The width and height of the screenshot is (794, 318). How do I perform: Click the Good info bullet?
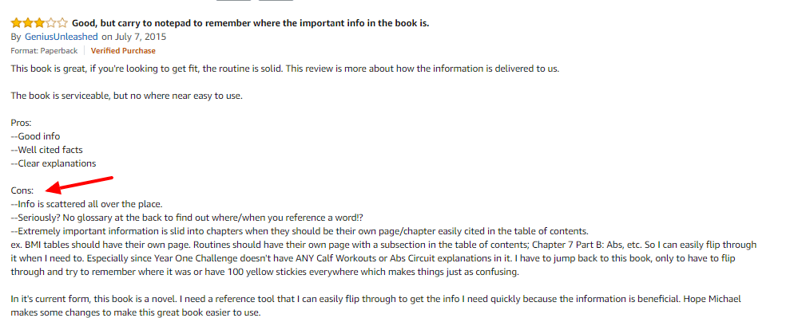click(35, 136)
